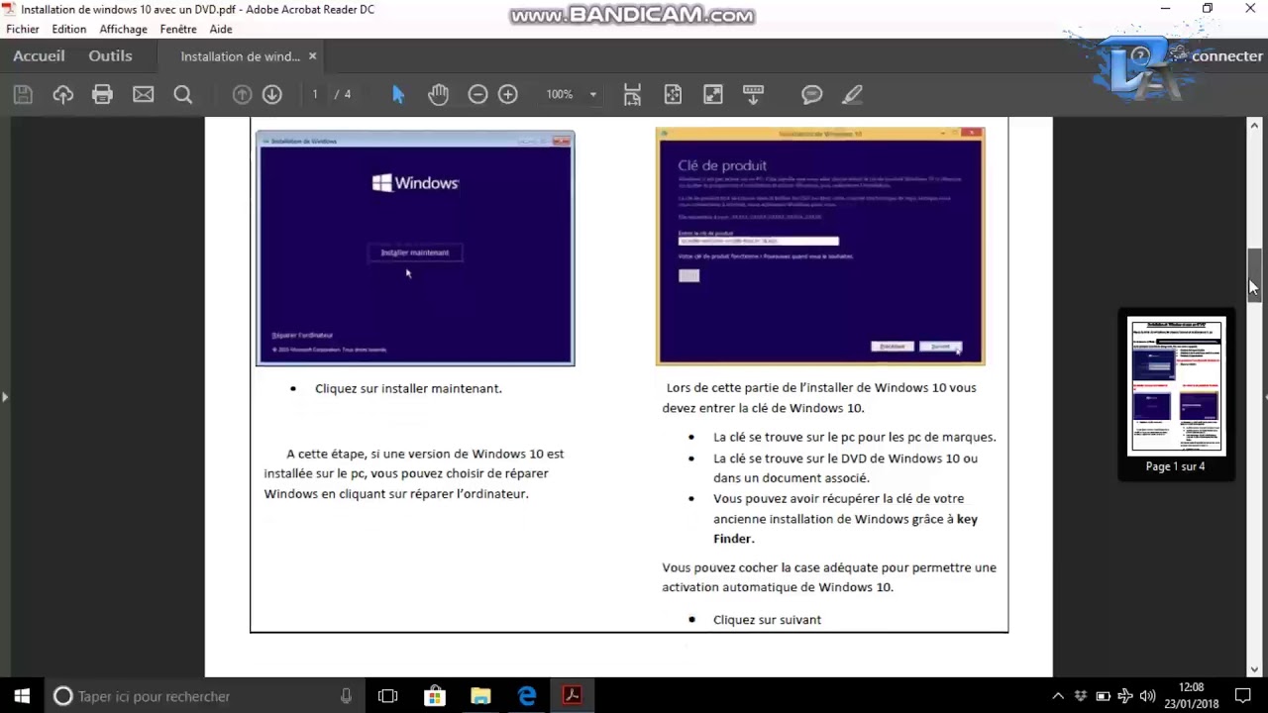Click Acrobat Reader taskbar icon

pyautogui.click(x=573, y=696)
